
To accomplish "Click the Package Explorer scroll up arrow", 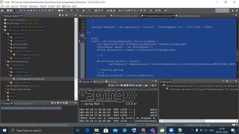I will coord(76,20).
